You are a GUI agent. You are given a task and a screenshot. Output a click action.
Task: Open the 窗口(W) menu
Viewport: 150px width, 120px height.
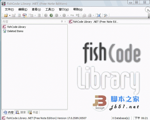[x=64, y=9]
